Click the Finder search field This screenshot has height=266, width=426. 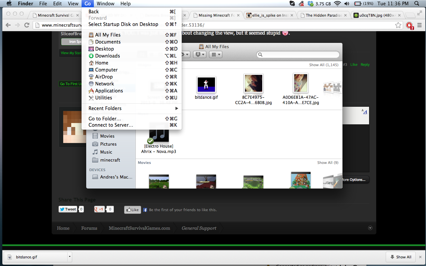(x=298, y=55)
